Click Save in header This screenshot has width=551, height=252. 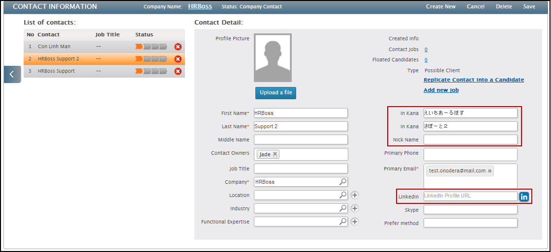tap(529, 7)
